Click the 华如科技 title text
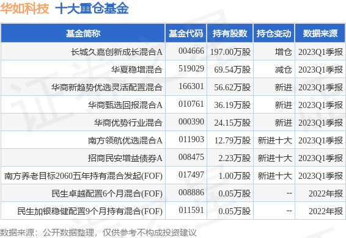This screenshot has width=346, height=238. tap(24, 9)
